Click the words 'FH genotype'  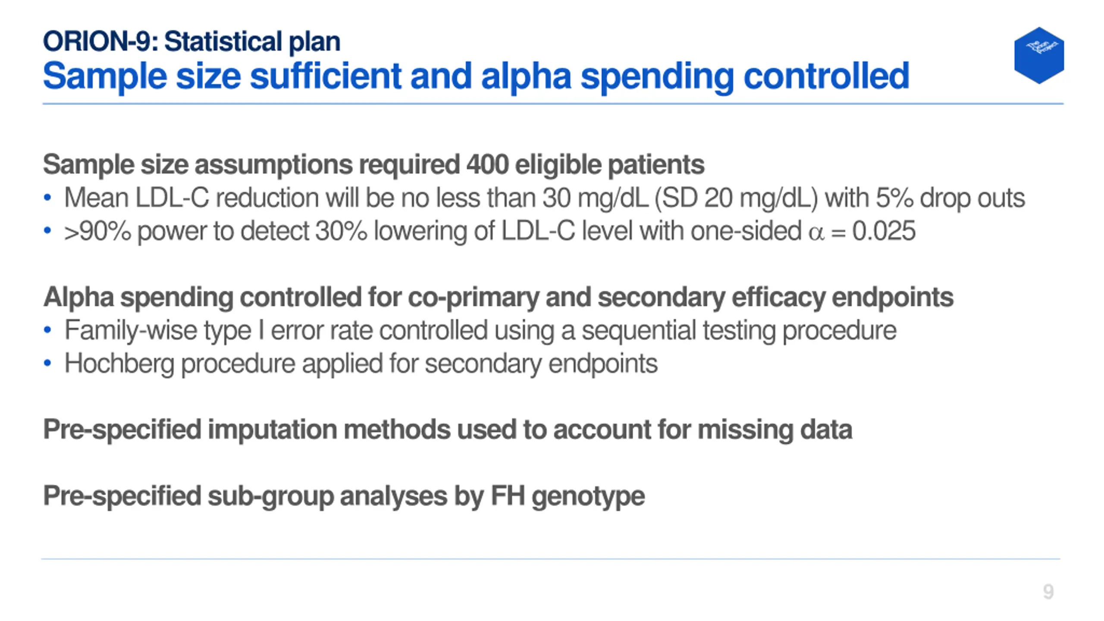[x=568, y=496]
